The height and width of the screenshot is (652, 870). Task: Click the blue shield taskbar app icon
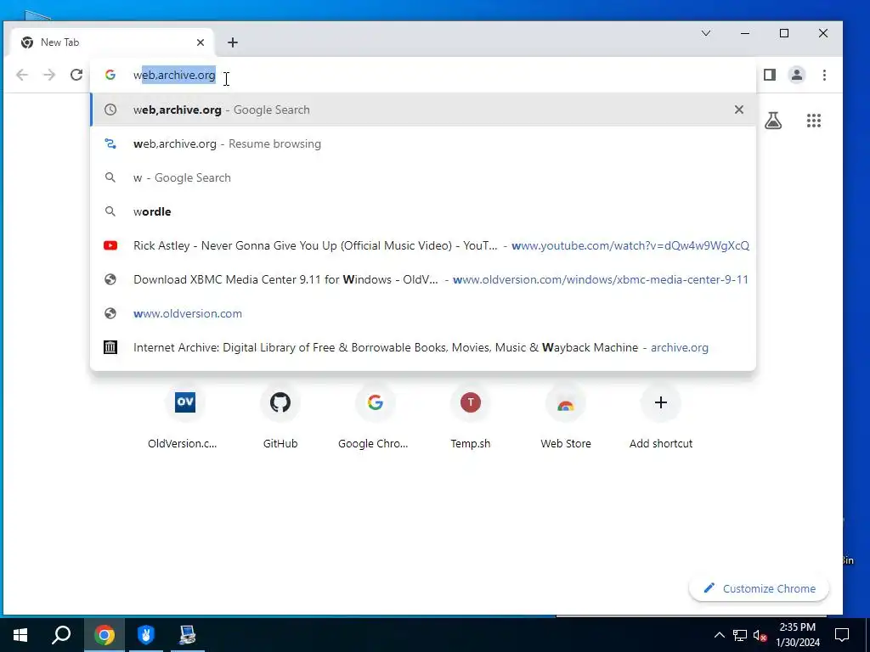point(146,634)
